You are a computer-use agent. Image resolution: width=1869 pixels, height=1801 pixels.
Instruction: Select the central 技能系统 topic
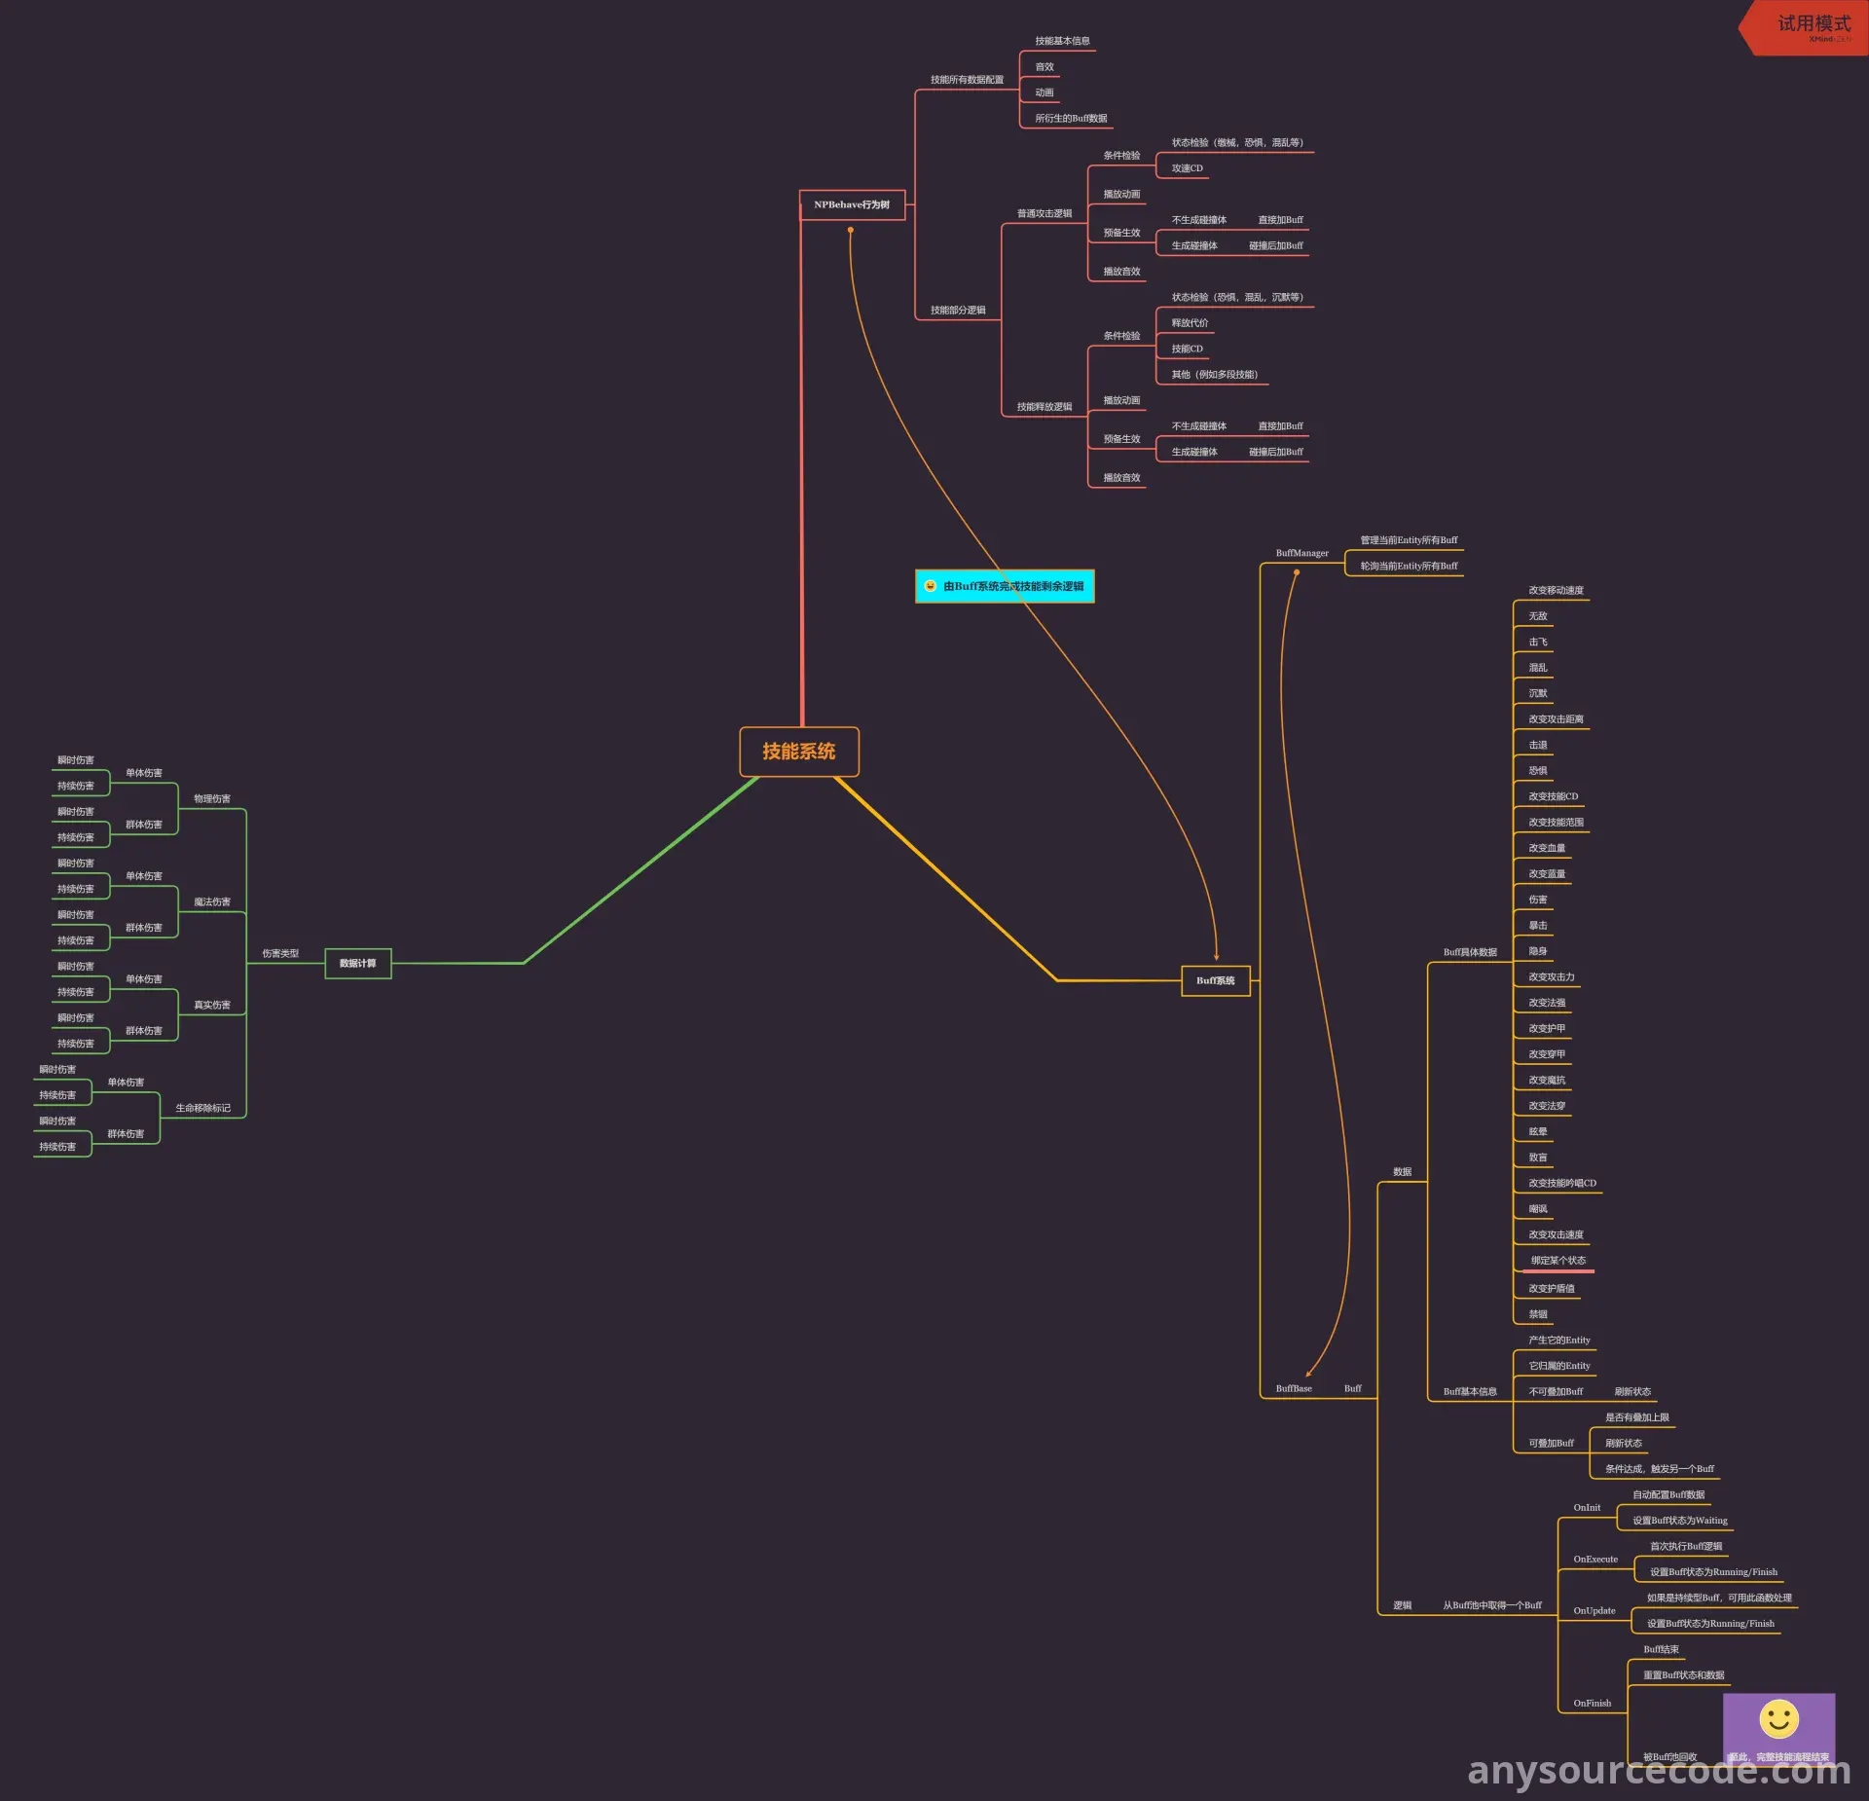pos(799,752)
